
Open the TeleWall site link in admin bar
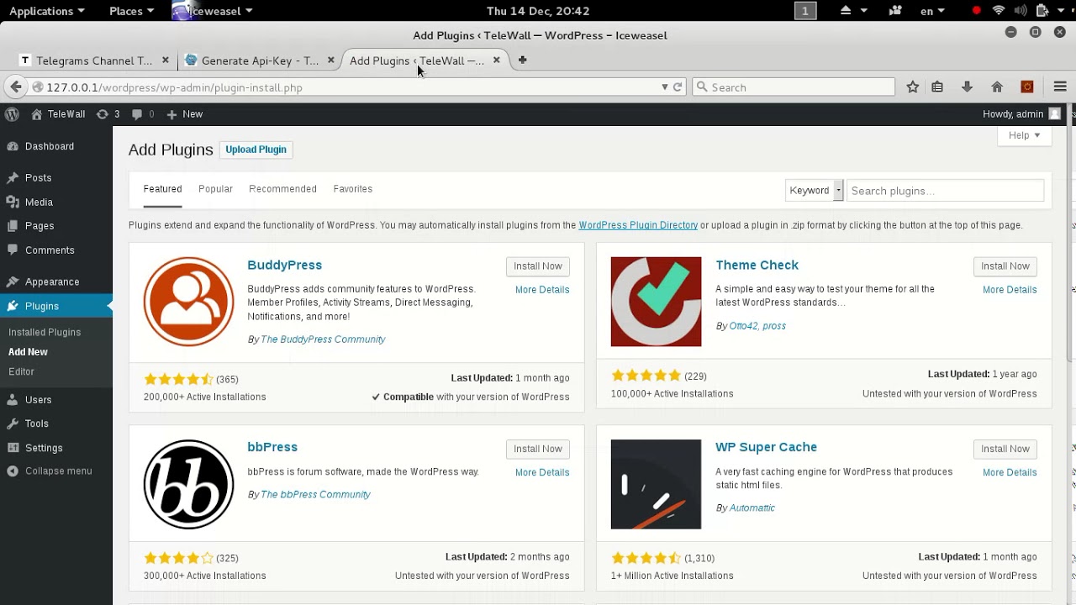58,113
